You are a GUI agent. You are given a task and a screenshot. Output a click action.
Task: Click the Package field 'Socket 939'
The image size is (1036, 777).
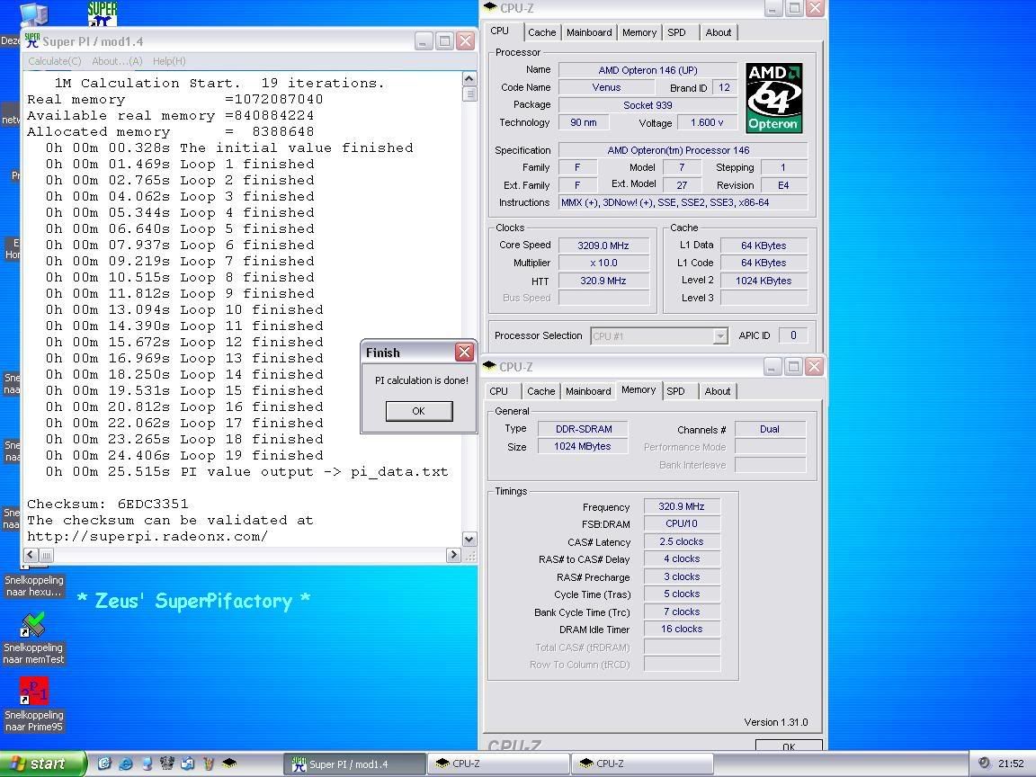click(x=647, y=105)
